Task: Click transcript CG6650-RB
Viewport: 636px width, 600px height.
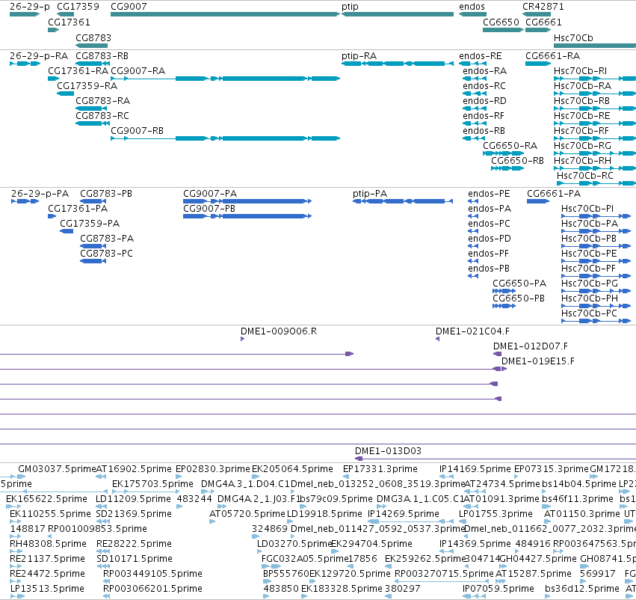Action: (x=507, y=168)
